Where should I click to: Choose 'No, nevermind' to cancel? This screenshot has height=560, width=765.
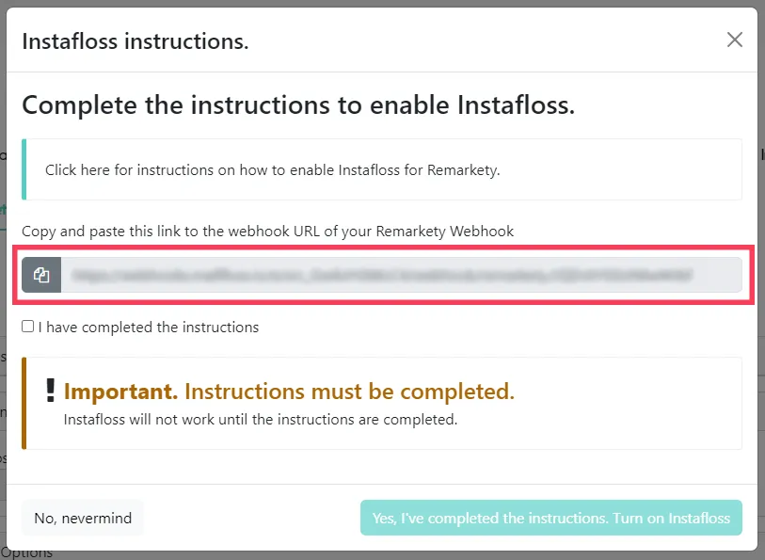[83, 518]
